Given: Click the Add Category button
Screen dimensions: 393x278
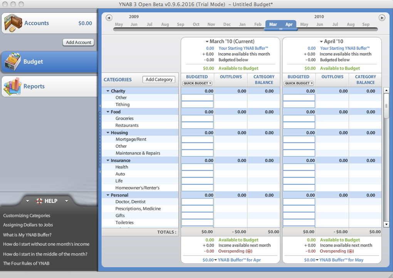Looking at the screenshot, I should click(159, 79).
